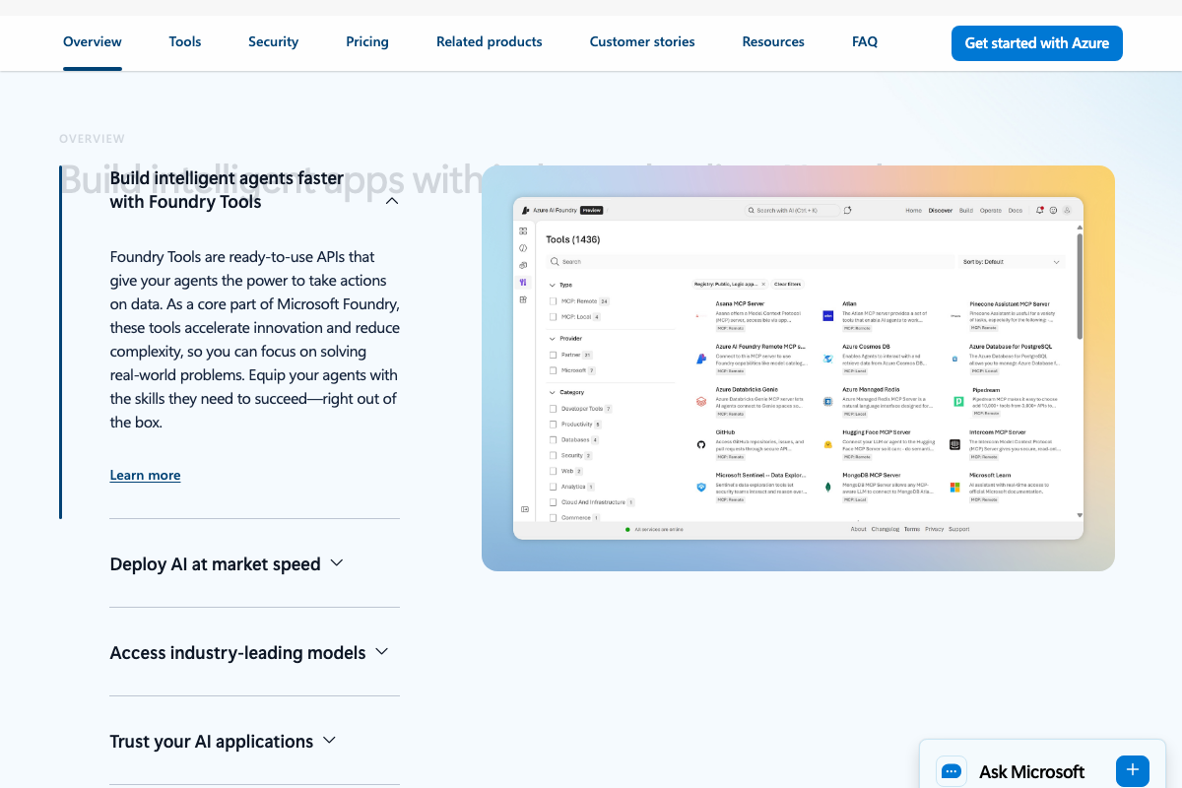This screenshot has width=1182, height=788.
Task: Click the MongoDB MCP Server leaf icon
Action: pos(828,487)
